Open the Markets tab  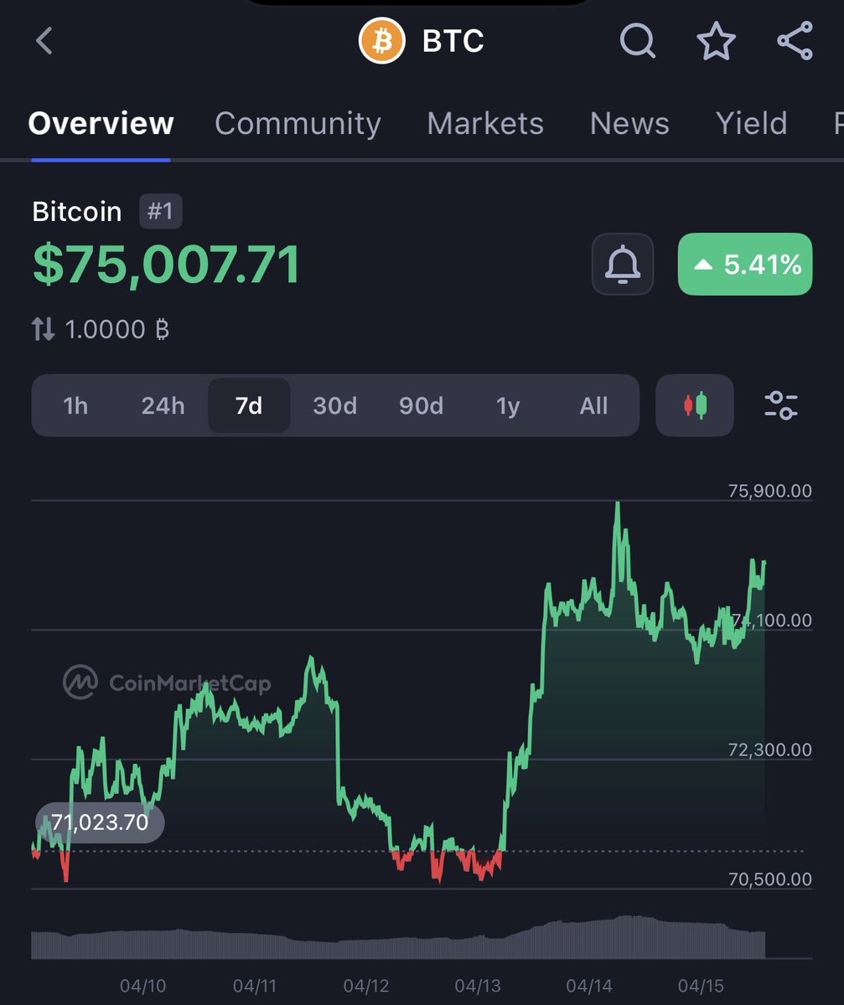(485, 124)
